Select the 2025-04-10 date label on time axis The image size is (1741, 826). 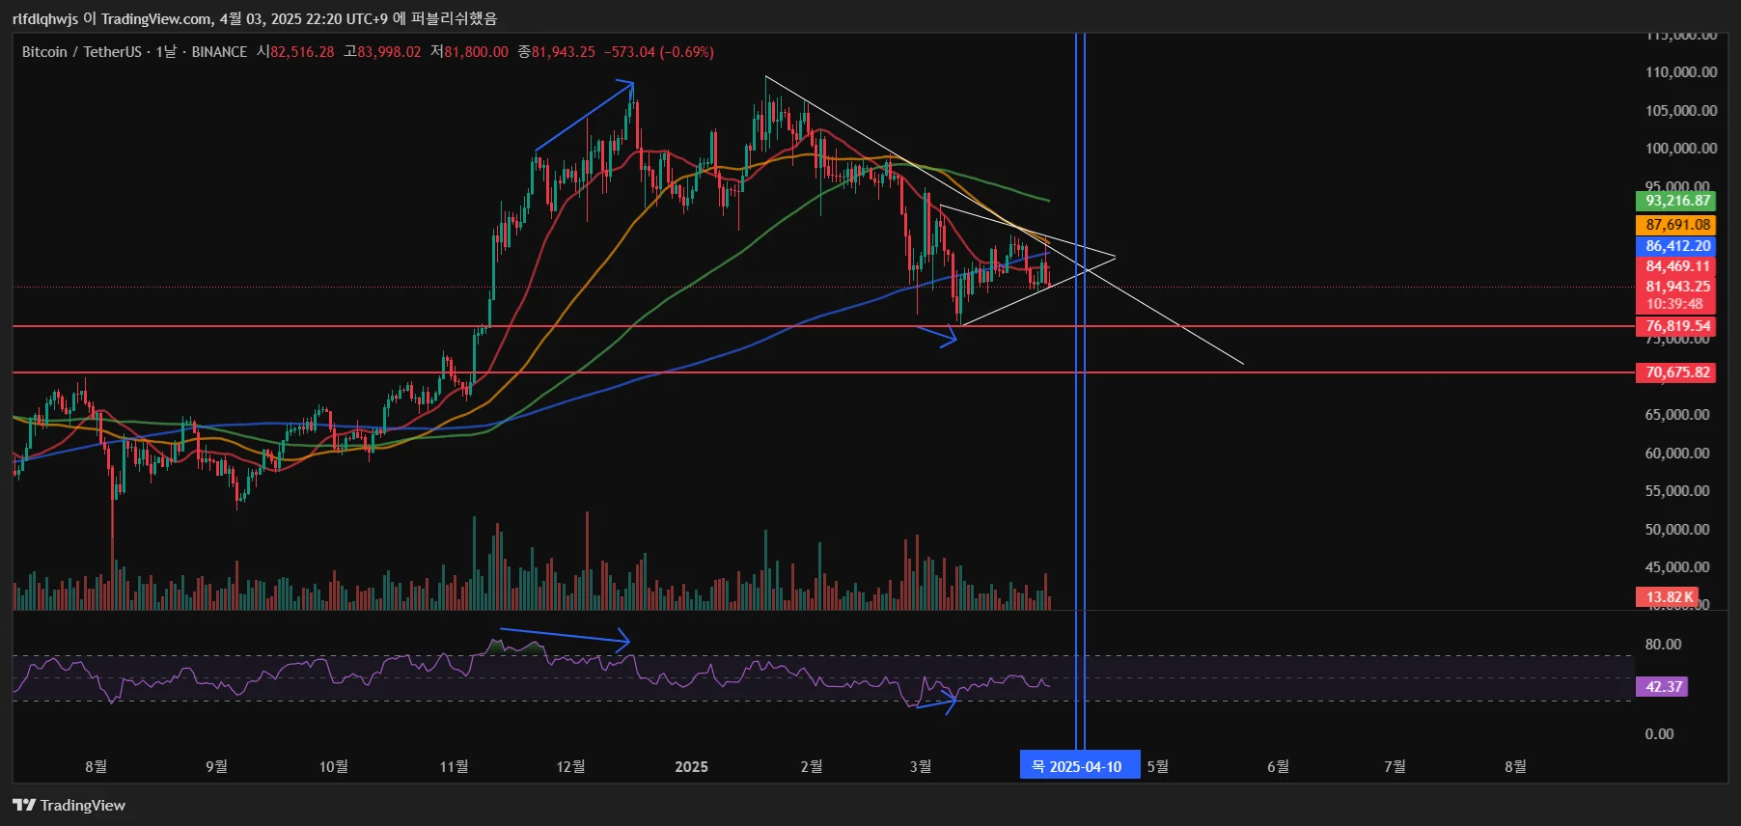(1080, 766)
